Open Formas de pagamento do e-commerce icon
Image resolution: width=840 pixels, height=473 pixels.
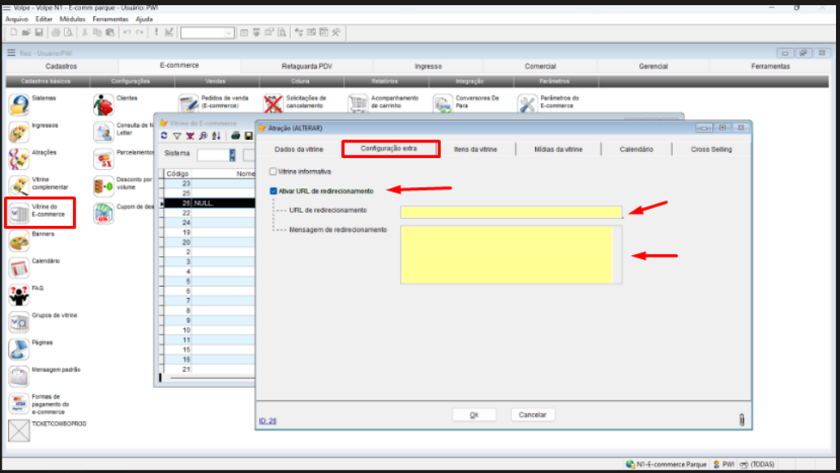click(x=19, y=404)
